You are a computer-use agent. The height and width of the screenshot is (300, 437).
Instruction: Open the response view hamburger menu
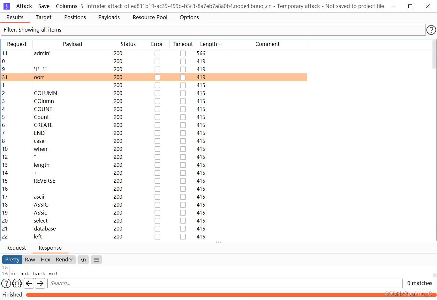tap(96, 260)
